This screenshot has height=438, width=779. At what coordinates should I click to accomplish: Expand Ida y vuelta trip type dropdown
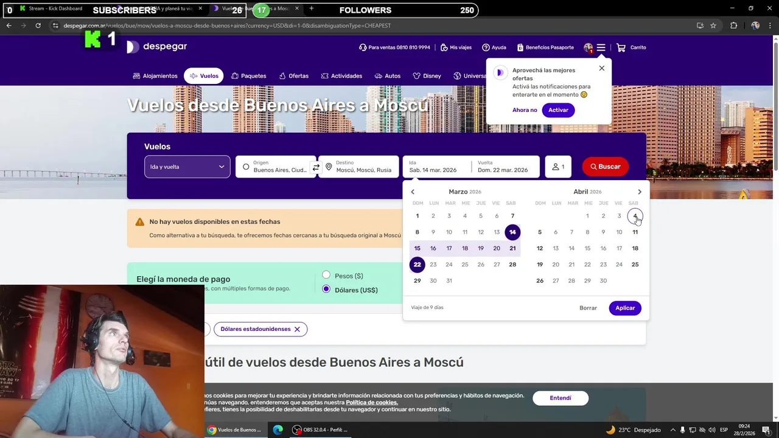tap(187, 167)
